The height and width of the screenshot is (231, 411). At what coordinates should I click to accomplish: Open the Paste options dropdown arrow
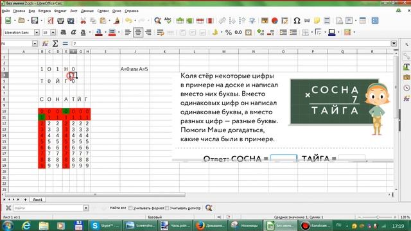[109, 21]
